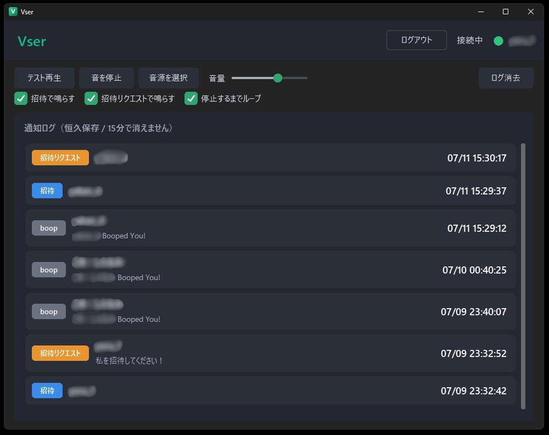The width and height of the screenshot is (549, 435).
Task: Click timestamp 07/11 15:29:12
Action: 477,228
